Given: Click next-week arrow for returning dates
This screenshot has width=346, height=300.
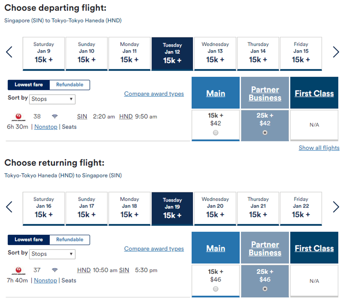Looking at the screenshot, I should point(336,207).
